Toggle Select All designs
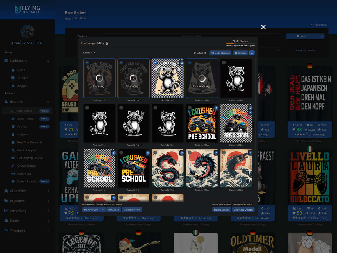 coord(200,53)
